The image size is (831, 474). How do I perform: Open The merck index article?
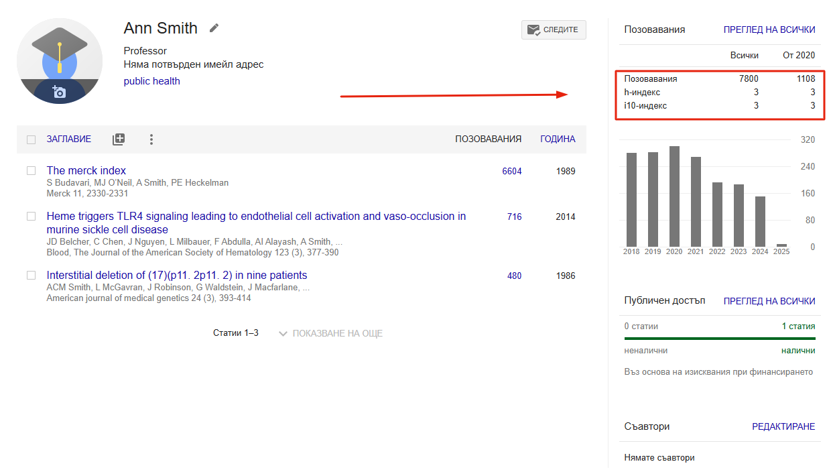(86, 170)
